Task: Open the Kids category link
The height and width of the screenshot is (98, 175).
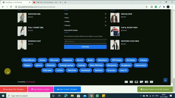Action: pos(66,14)
